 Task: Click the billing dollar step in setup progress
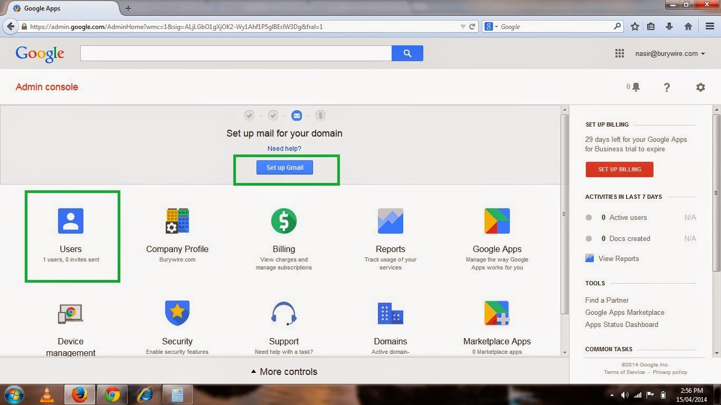[x=320, y=115]
